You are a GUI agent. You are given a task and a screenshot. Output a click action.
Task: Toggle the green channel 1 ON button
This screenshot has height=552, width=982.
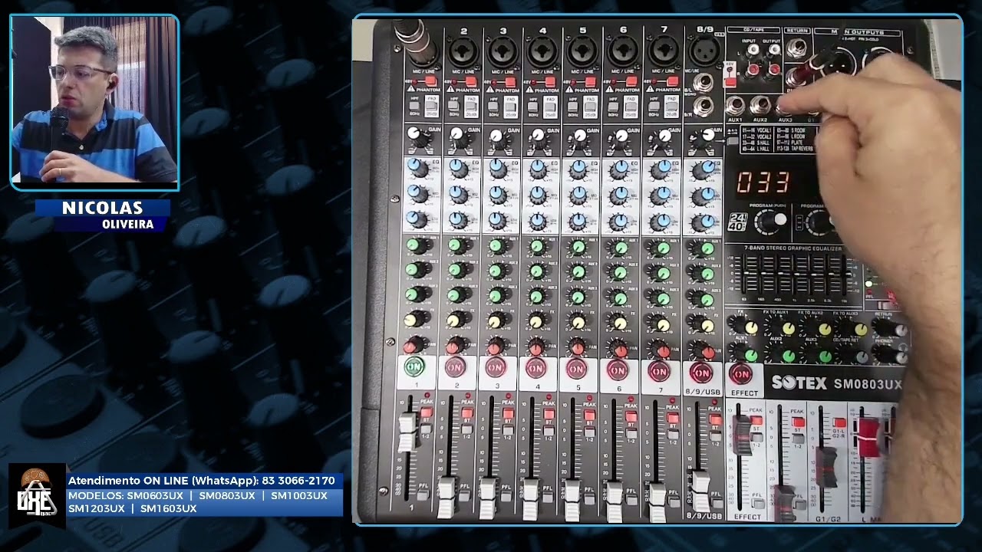[415, 366]
